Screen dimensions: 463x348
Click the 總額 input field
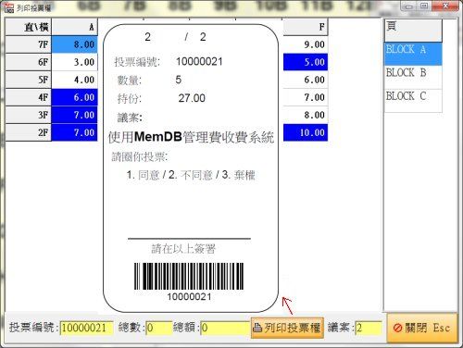(x=225, y=328)
